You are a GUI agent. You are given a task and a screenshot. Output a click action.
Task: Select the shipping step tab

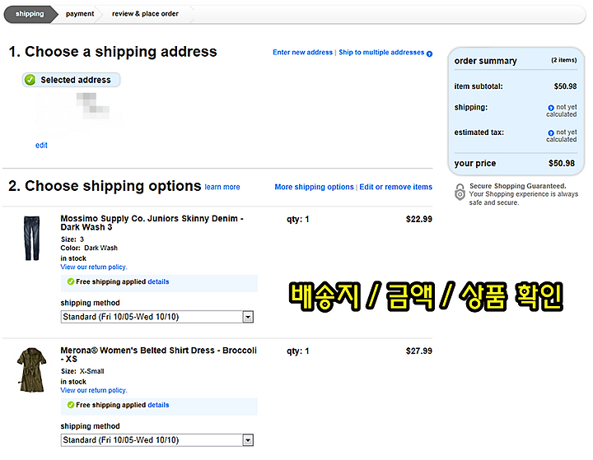coord(30,14)
